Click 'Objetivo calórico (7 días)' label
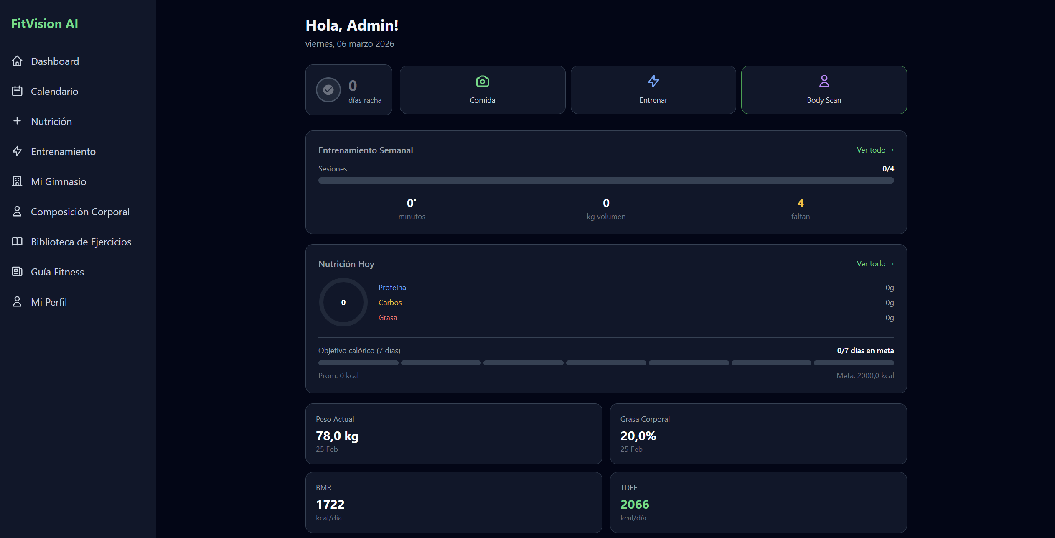Viewport: 1055px width, 538px height. [x=359, y=351]
